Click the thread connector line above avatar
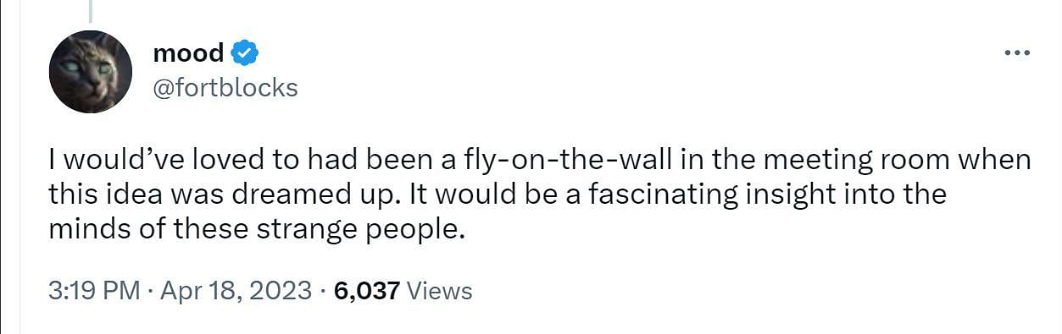Image resolution: width=1062 pixels, height=334 pixels. (90, 10)
